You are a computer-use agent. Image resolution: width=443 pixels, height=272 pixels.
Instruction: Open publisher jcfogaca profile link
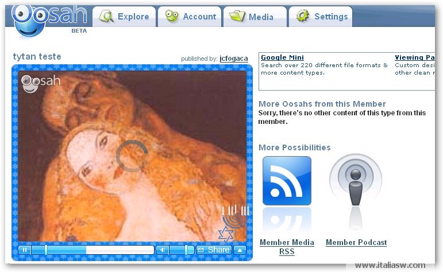point(234,59)
